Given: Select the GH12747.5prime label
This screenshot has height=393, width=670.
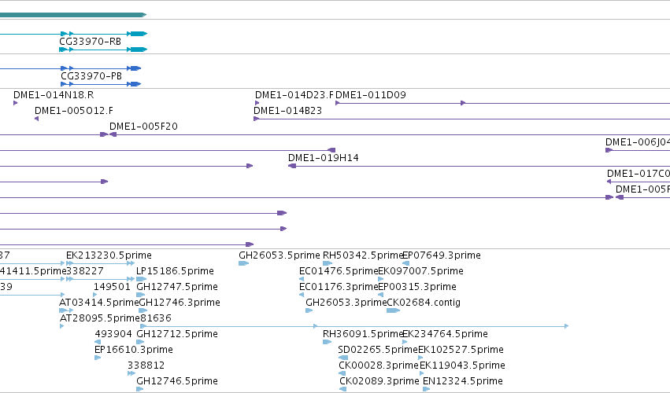Looking at the screenshot, I should 177,287.
